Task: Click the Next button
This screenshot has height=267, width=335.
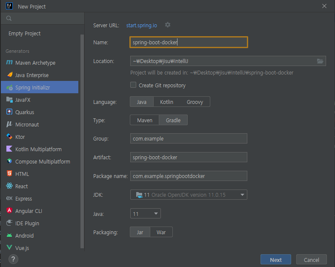Action: pos(275,260)
